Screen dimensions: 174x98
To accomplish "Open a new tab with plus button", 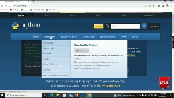I will click(x=33, y=1).
